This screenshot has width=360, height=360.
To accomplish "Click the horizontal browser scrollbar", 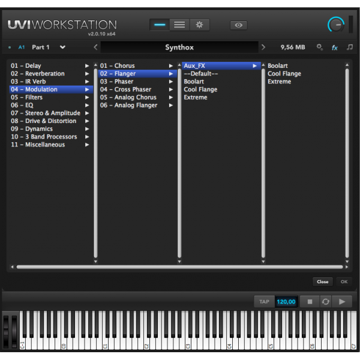I will click(179, 267).
